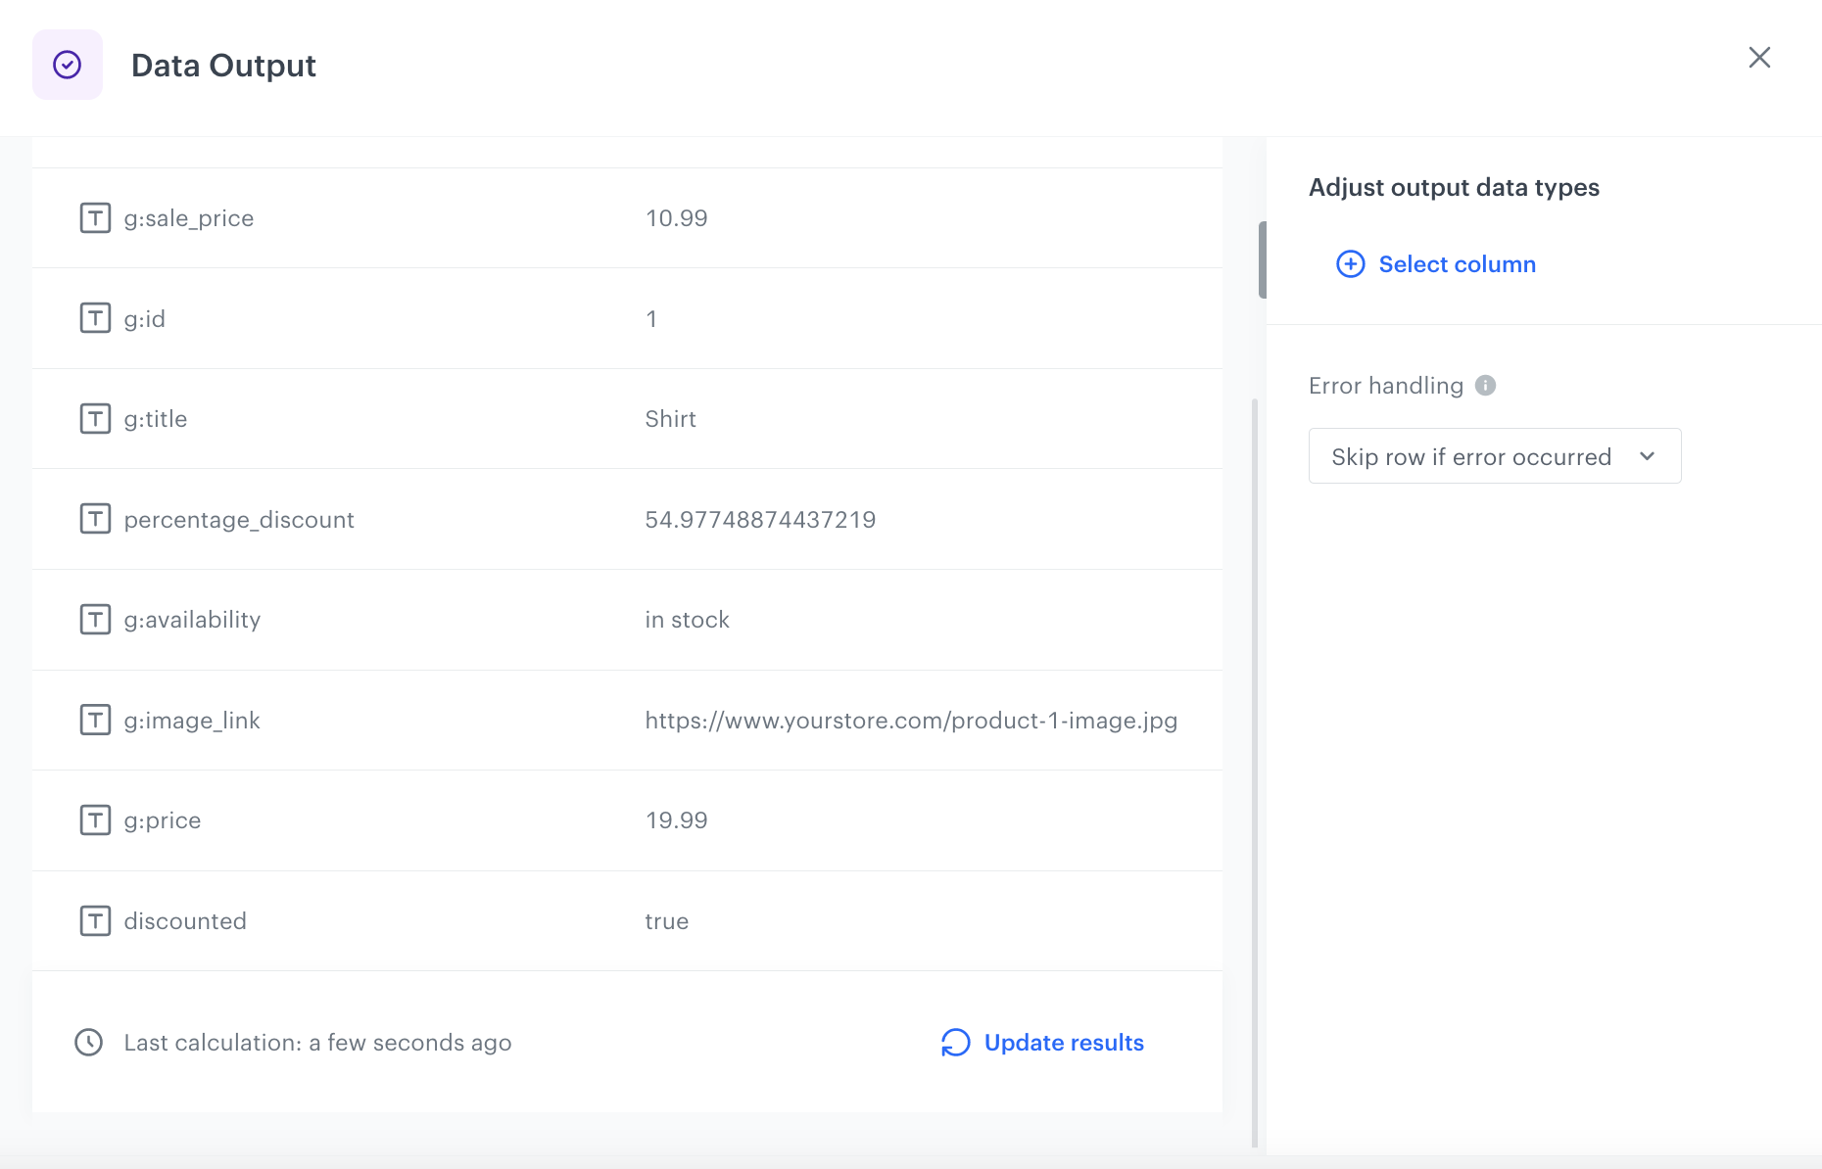Click the text type icon beside g:sale_price
This screenshot has height=1169, width=1822.
pos(95,218)
